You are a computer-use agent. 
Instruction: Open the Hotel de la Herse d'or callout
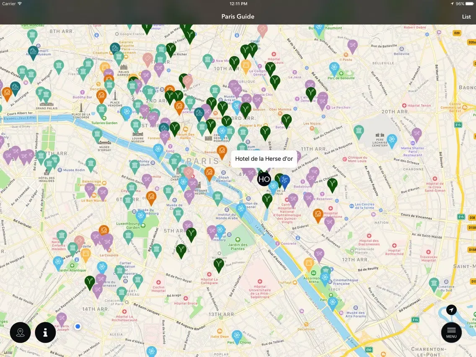click(x=264, y=159)
